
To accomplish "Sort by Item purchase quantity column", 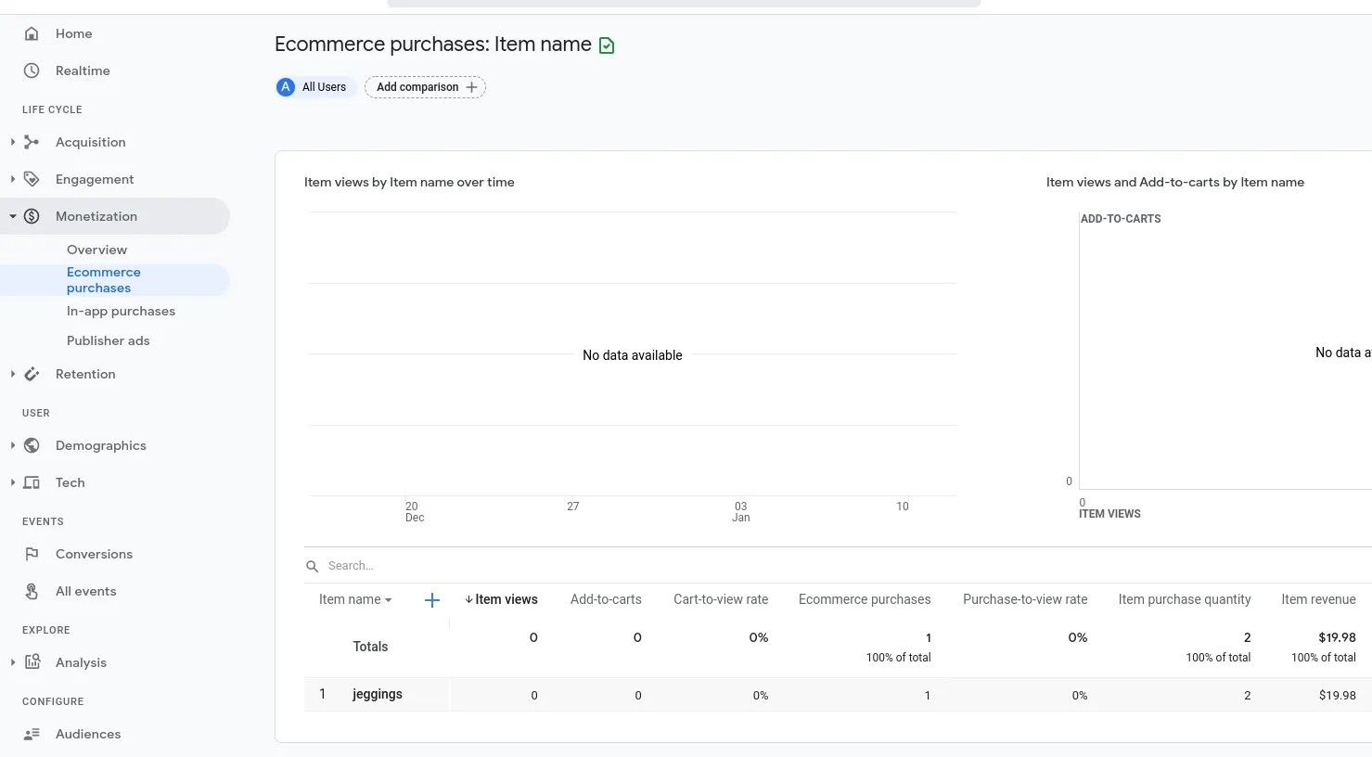I will point(1185,599).
